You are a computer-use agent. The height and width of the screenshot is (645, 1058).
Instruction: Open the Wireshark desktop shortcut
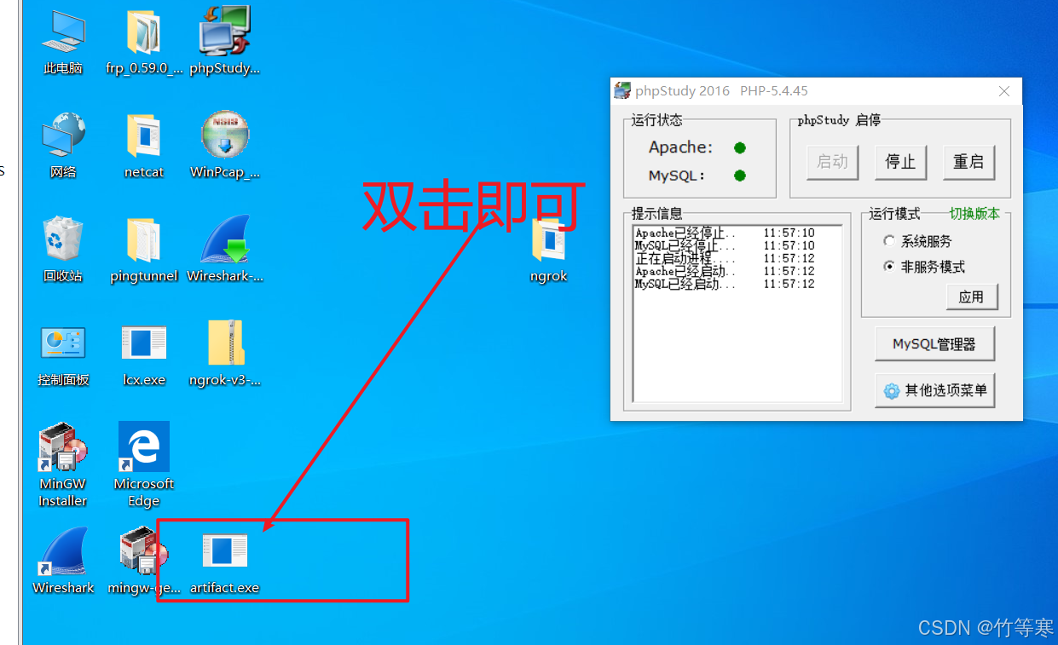tap(63, 554)
